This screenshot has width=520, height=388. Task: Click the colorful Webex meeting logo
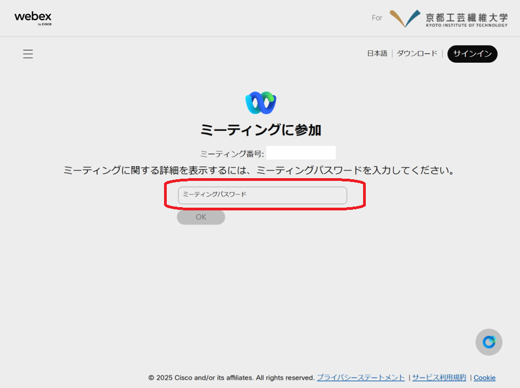pyautogui.click(x=261, y=103)
